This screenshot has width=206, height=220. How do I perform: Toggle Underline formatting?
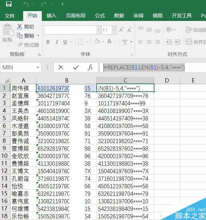[x=65, y=42]
